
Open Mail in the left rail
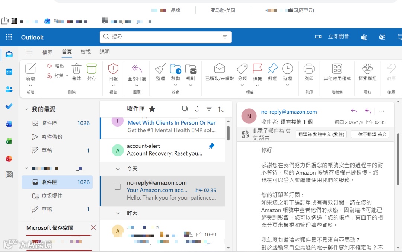[9, 54]
